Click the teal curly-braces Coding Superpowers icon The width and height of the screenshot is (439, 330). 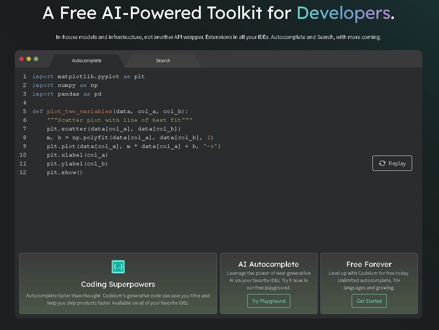pyautogui.click(x=118, y=267)
